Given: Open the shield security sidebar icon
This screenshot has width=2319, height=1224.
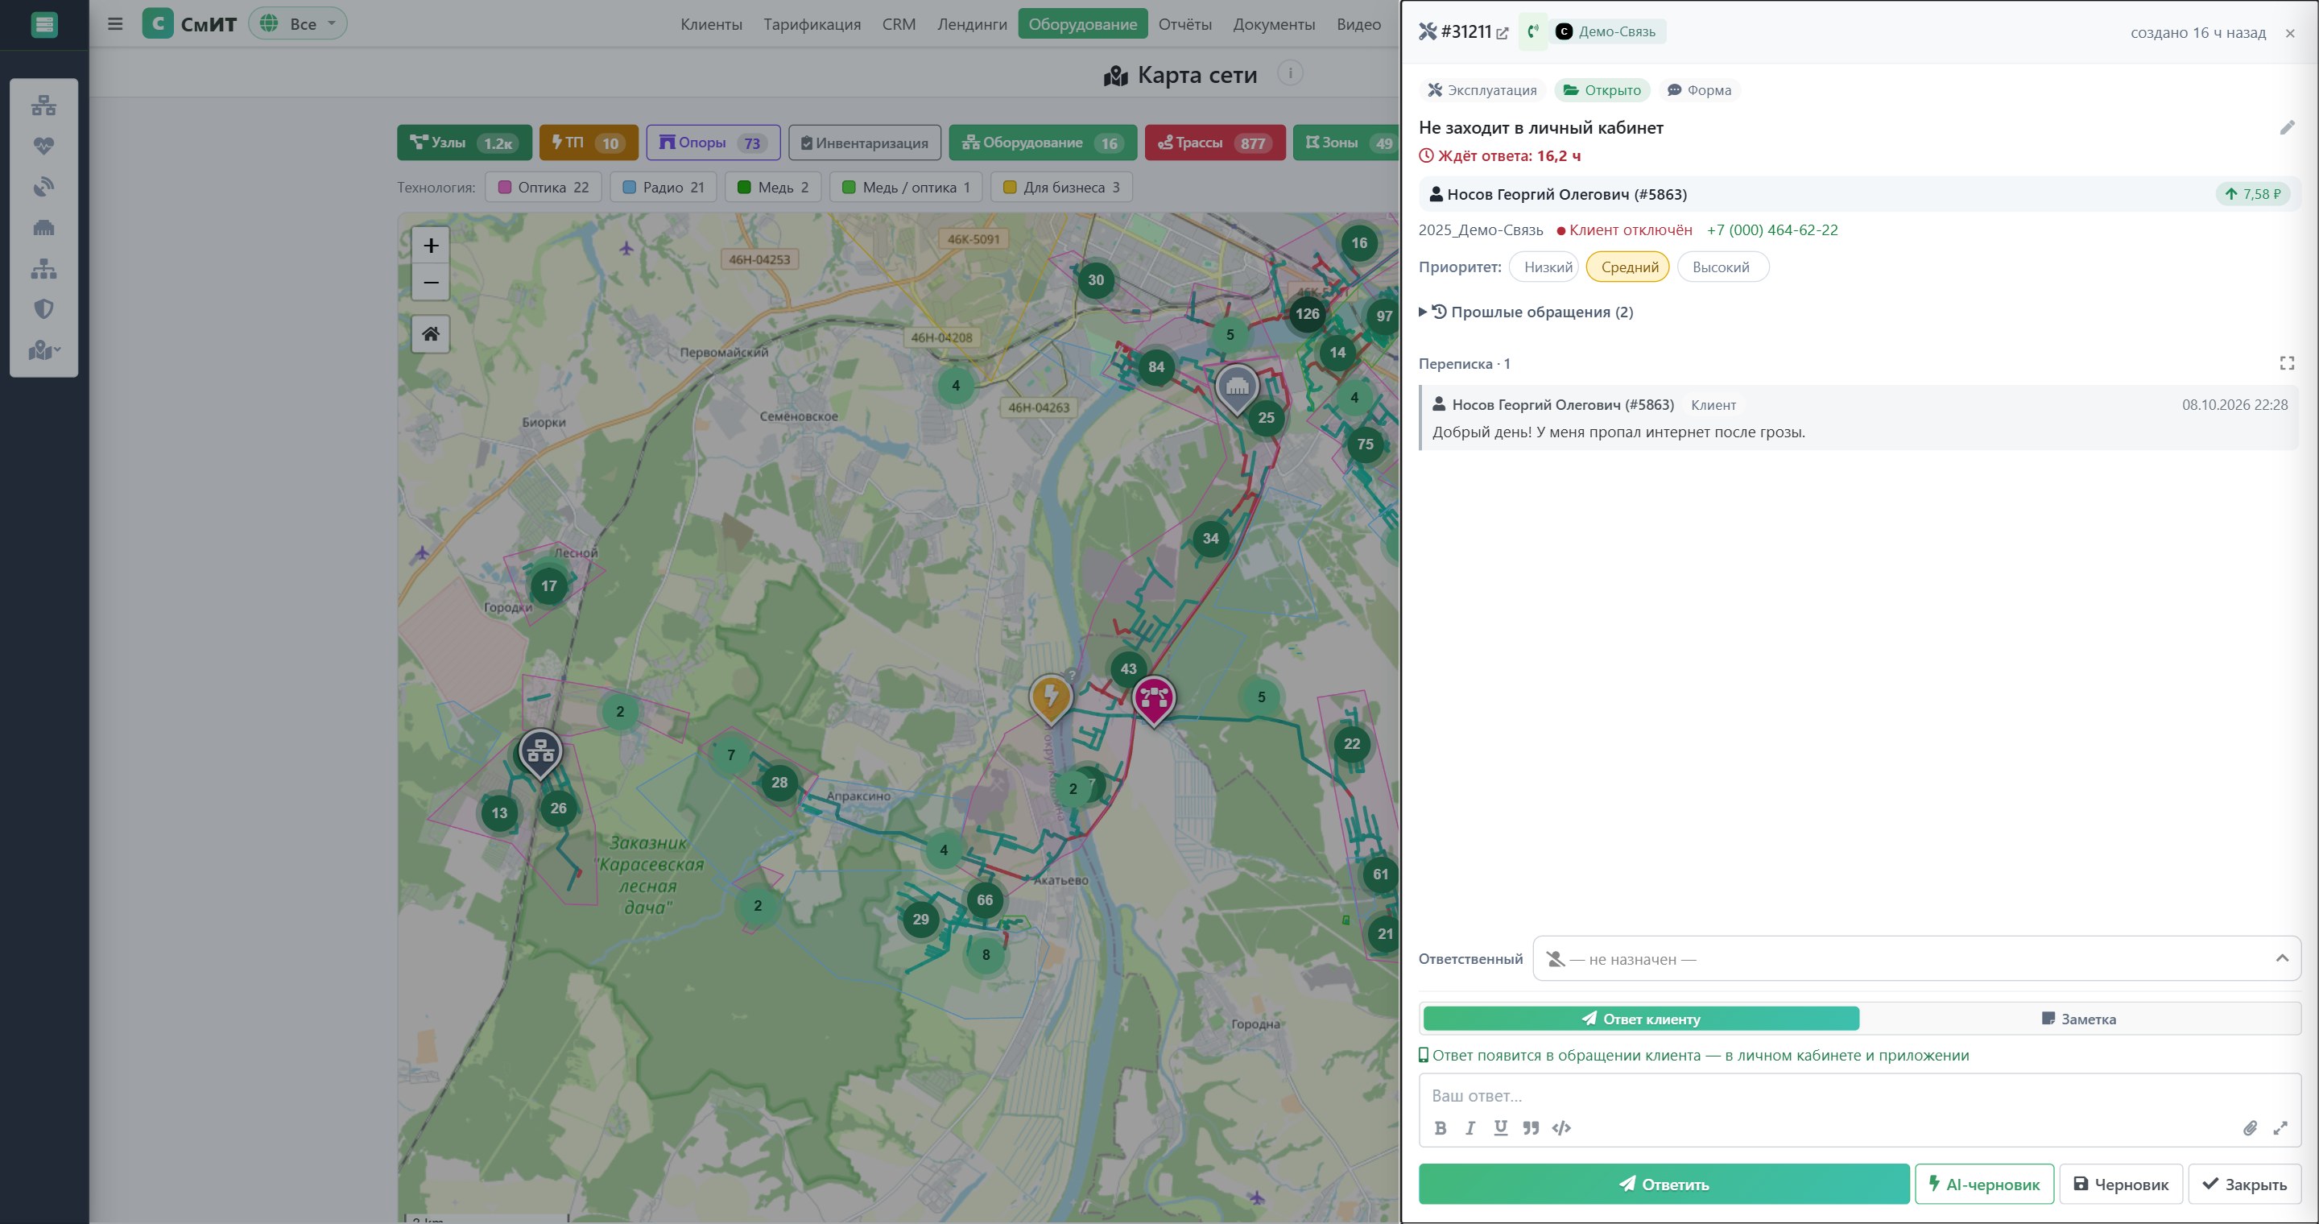Looking at the screenshot, I should 43,308.
